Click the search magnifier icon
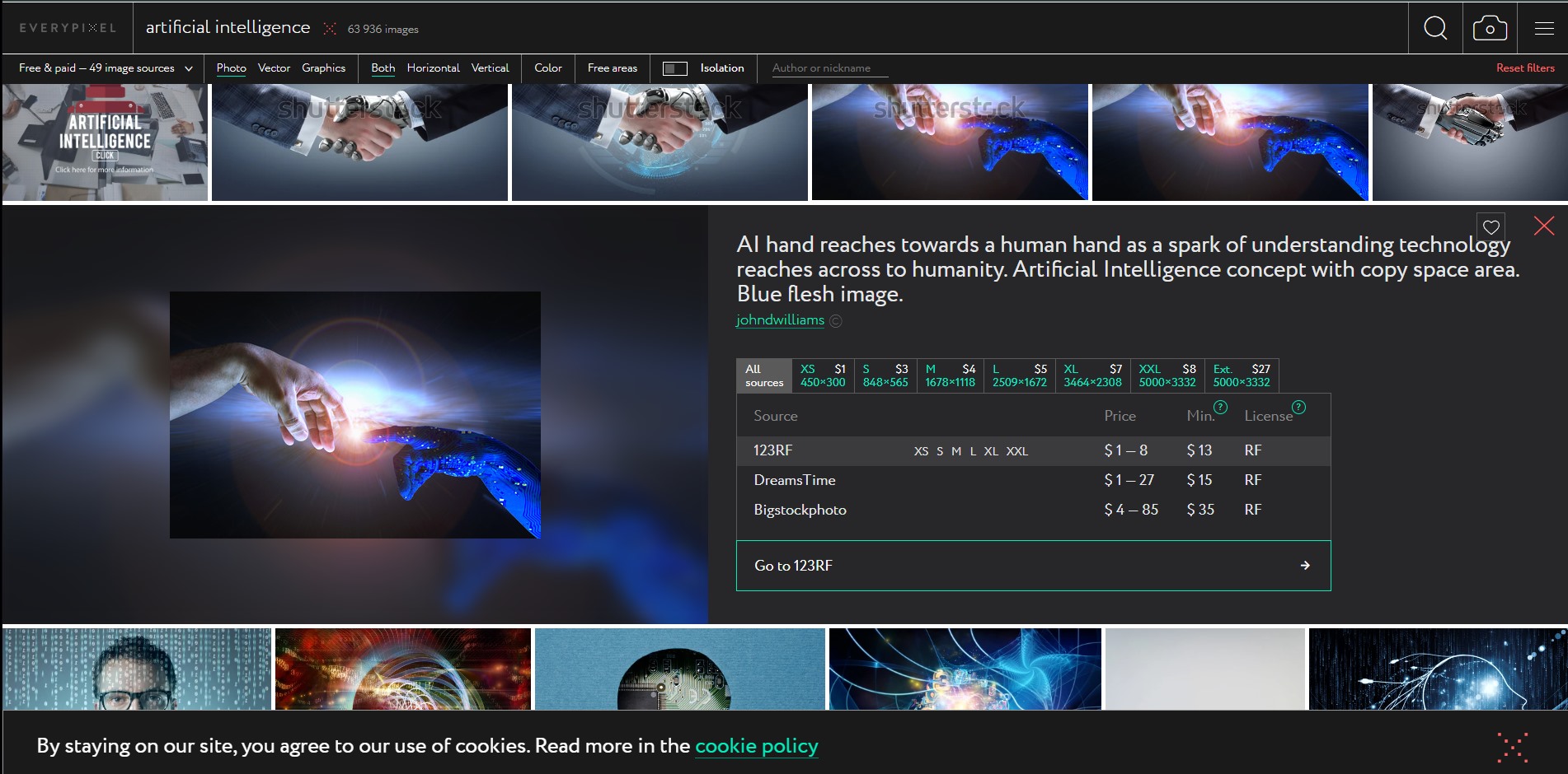The width and height of the screenshot is (1568, 774). (1435, 28)
